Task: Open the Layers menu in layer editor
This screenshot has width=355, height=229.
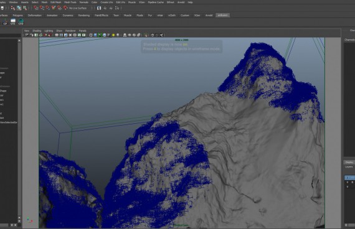Action: pyautogui.click(x=349, y=167)
